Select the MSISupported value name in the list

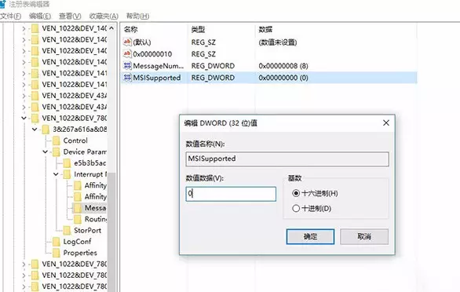tap(157, 78)
